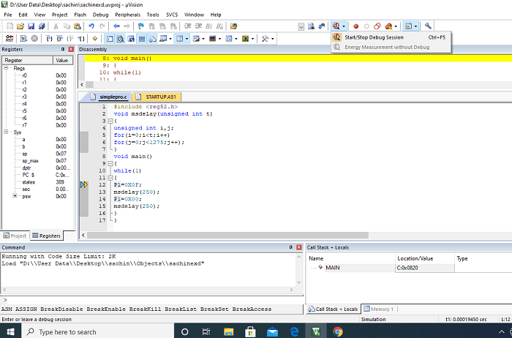
Task: Open Find in Files
Action: pos(233,26)
